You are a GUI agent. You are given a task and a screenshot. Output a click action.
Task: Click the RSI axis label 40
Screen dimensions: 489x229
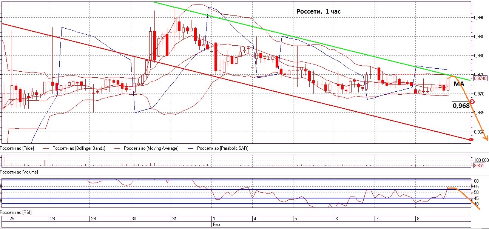pyautogui.click(x=477, y=204)
